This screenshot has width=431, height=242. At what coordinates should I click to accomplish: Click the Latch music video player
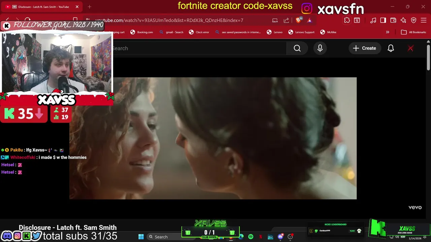[x=213, y=138]
